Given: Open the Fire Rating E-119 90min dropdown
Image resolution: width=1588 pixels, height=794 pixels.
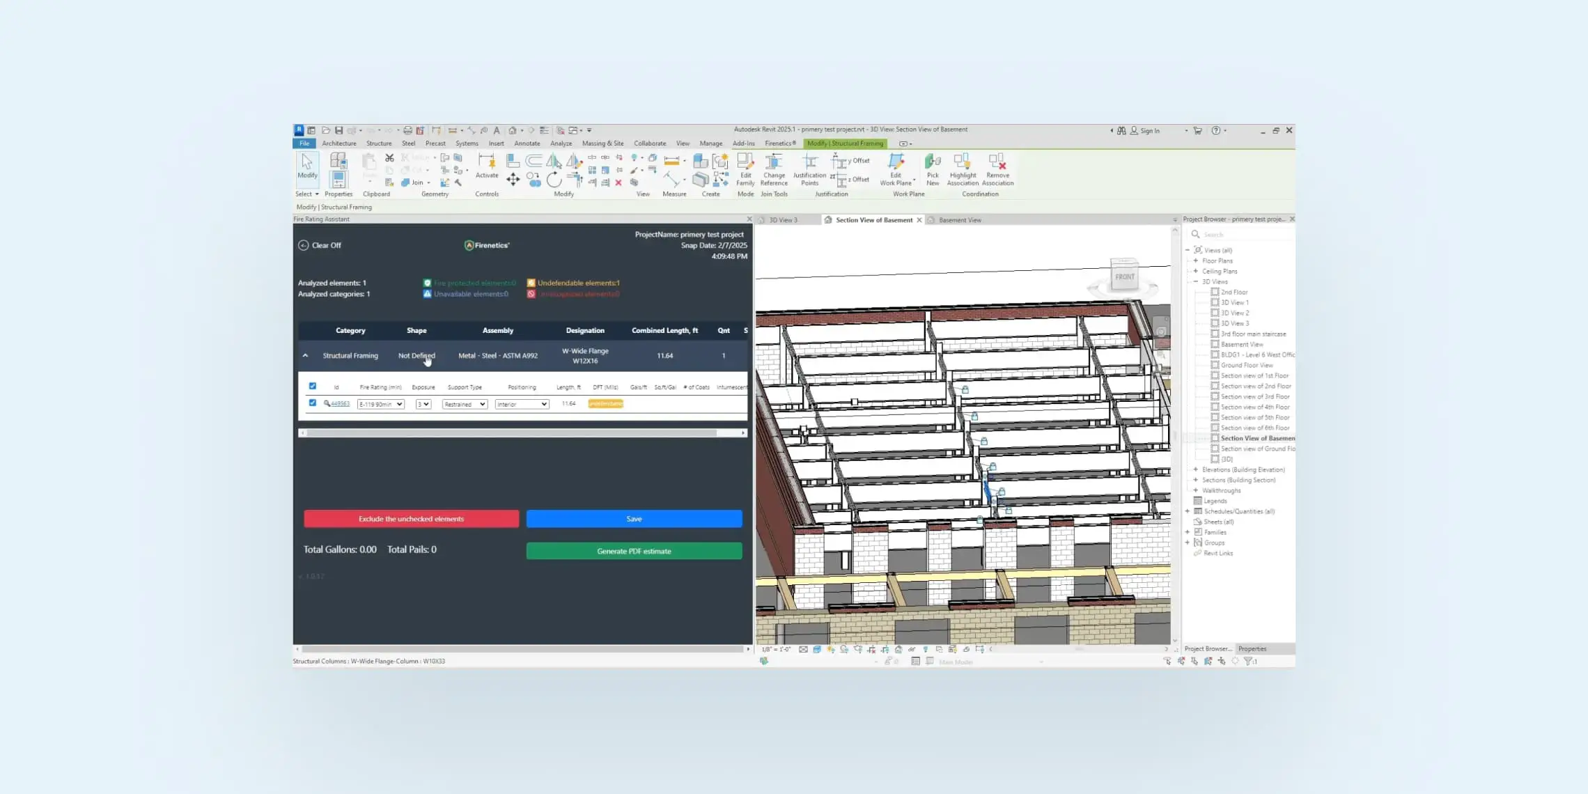Looking at the screenshot, I should 380,404.
